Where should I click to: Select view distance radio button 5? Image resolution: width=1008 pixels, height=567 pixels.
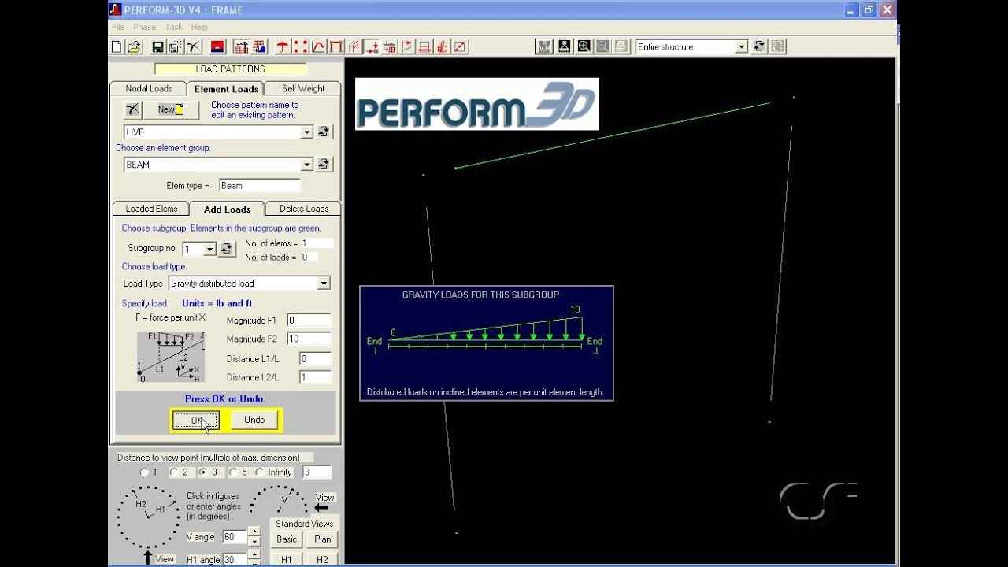point(233,472)
